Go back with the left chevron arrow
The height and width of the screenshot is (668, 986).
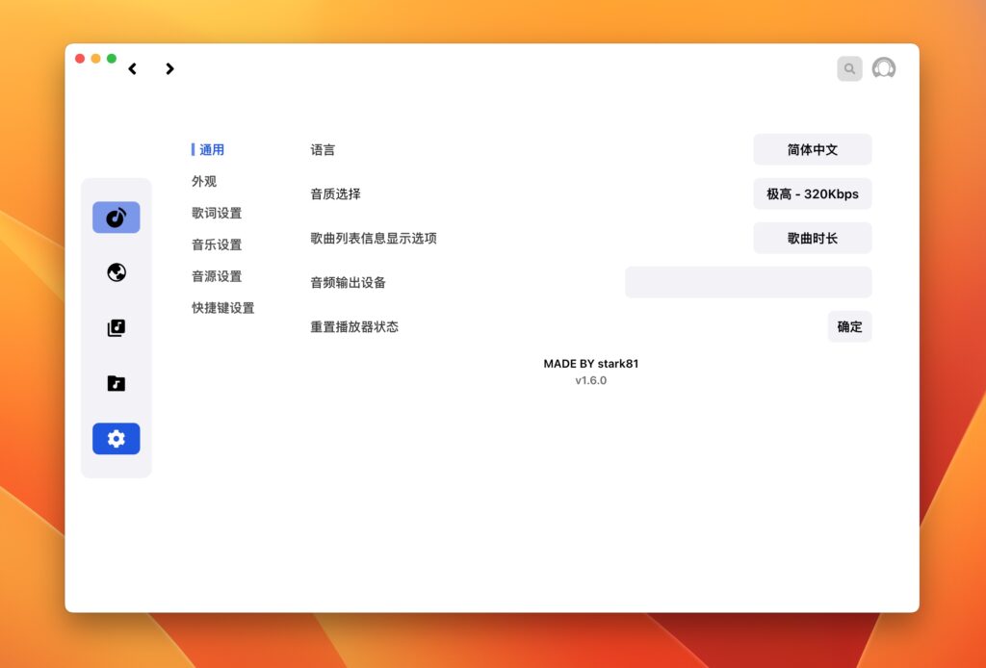(x=132, y=69)
